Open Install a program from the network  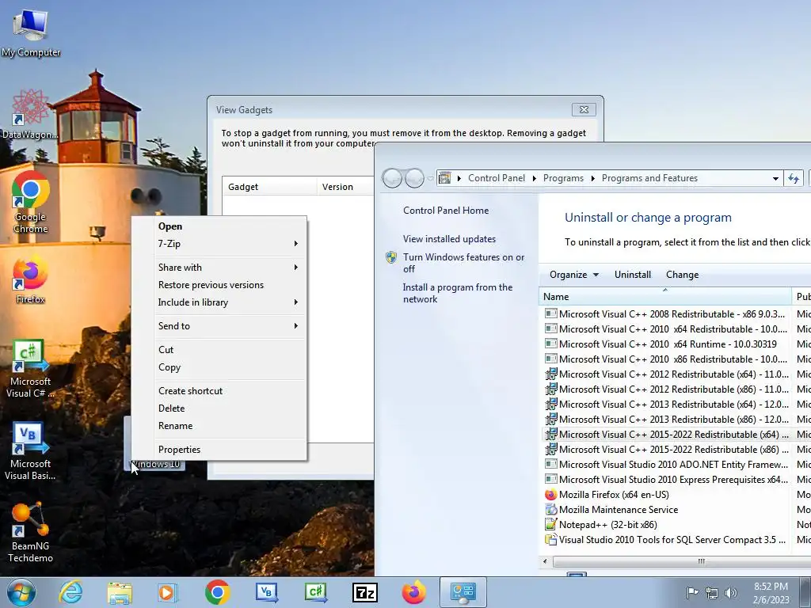[x=458, y=293]
